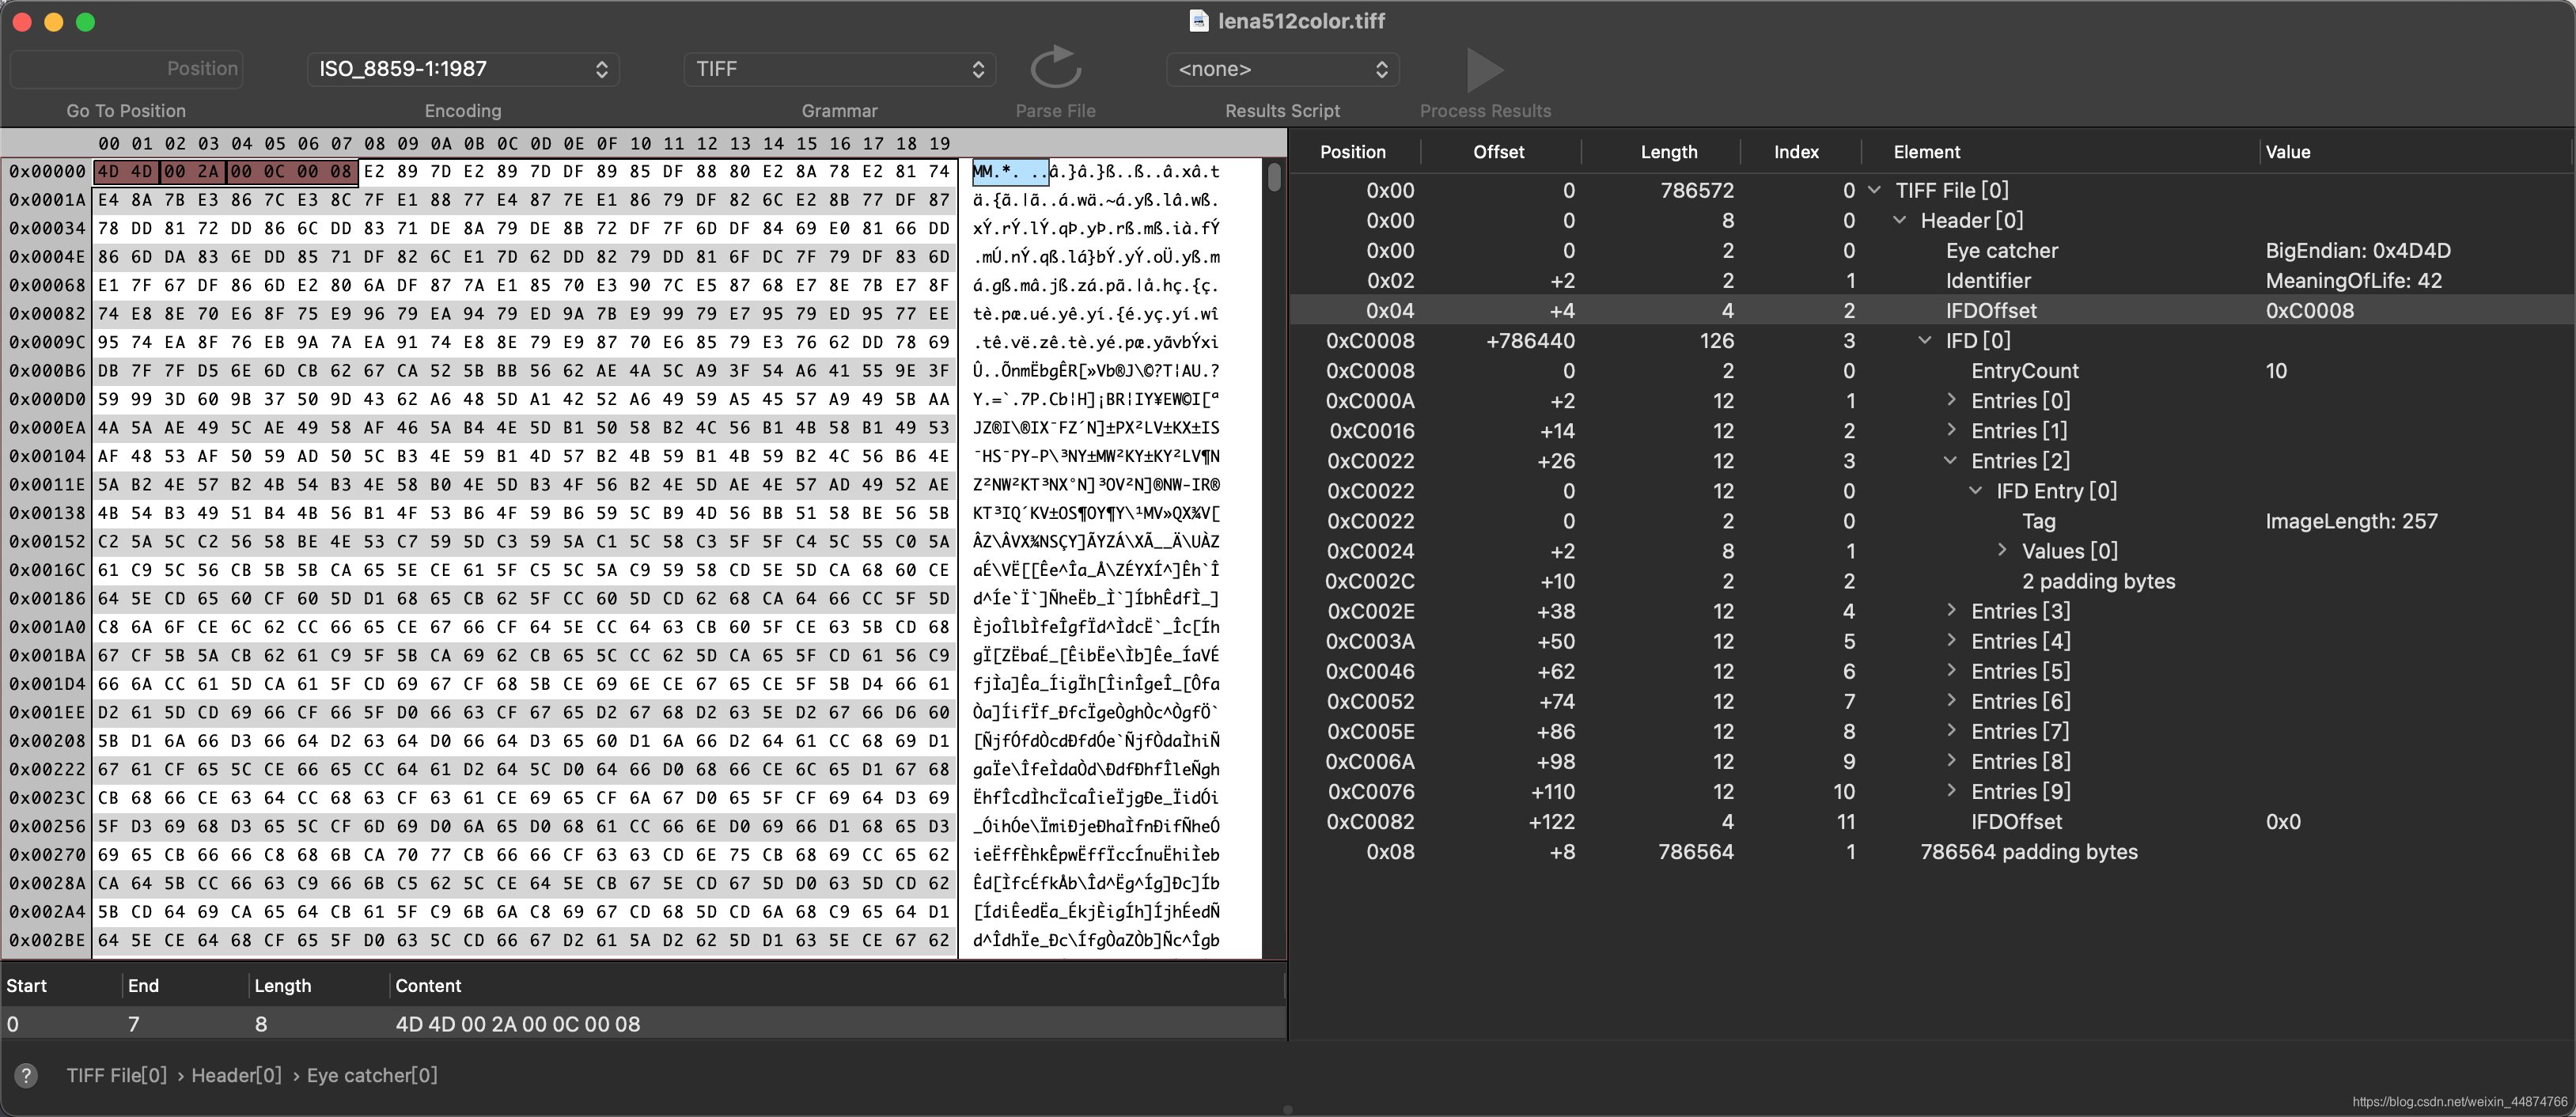
Task: Select the IFDOffset 0xC0008 row
Action: coord(1990,311)
